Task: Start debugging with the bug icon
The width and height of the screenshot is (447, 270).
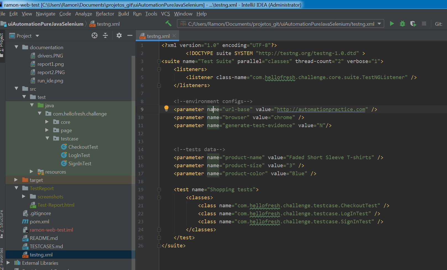Action: tap(402, 24)
